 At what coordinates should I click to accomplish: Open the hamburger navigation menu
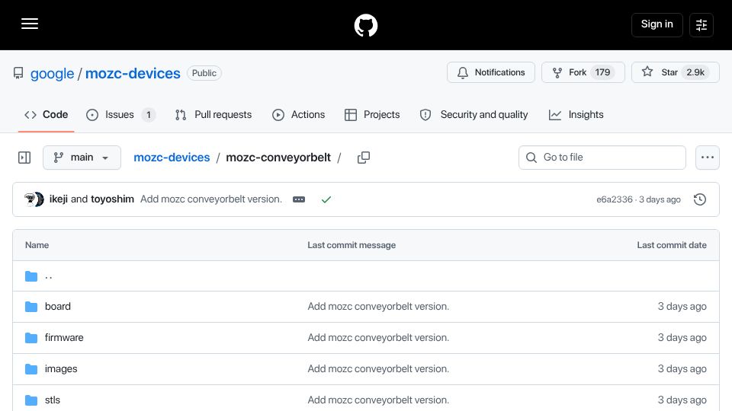30,24
